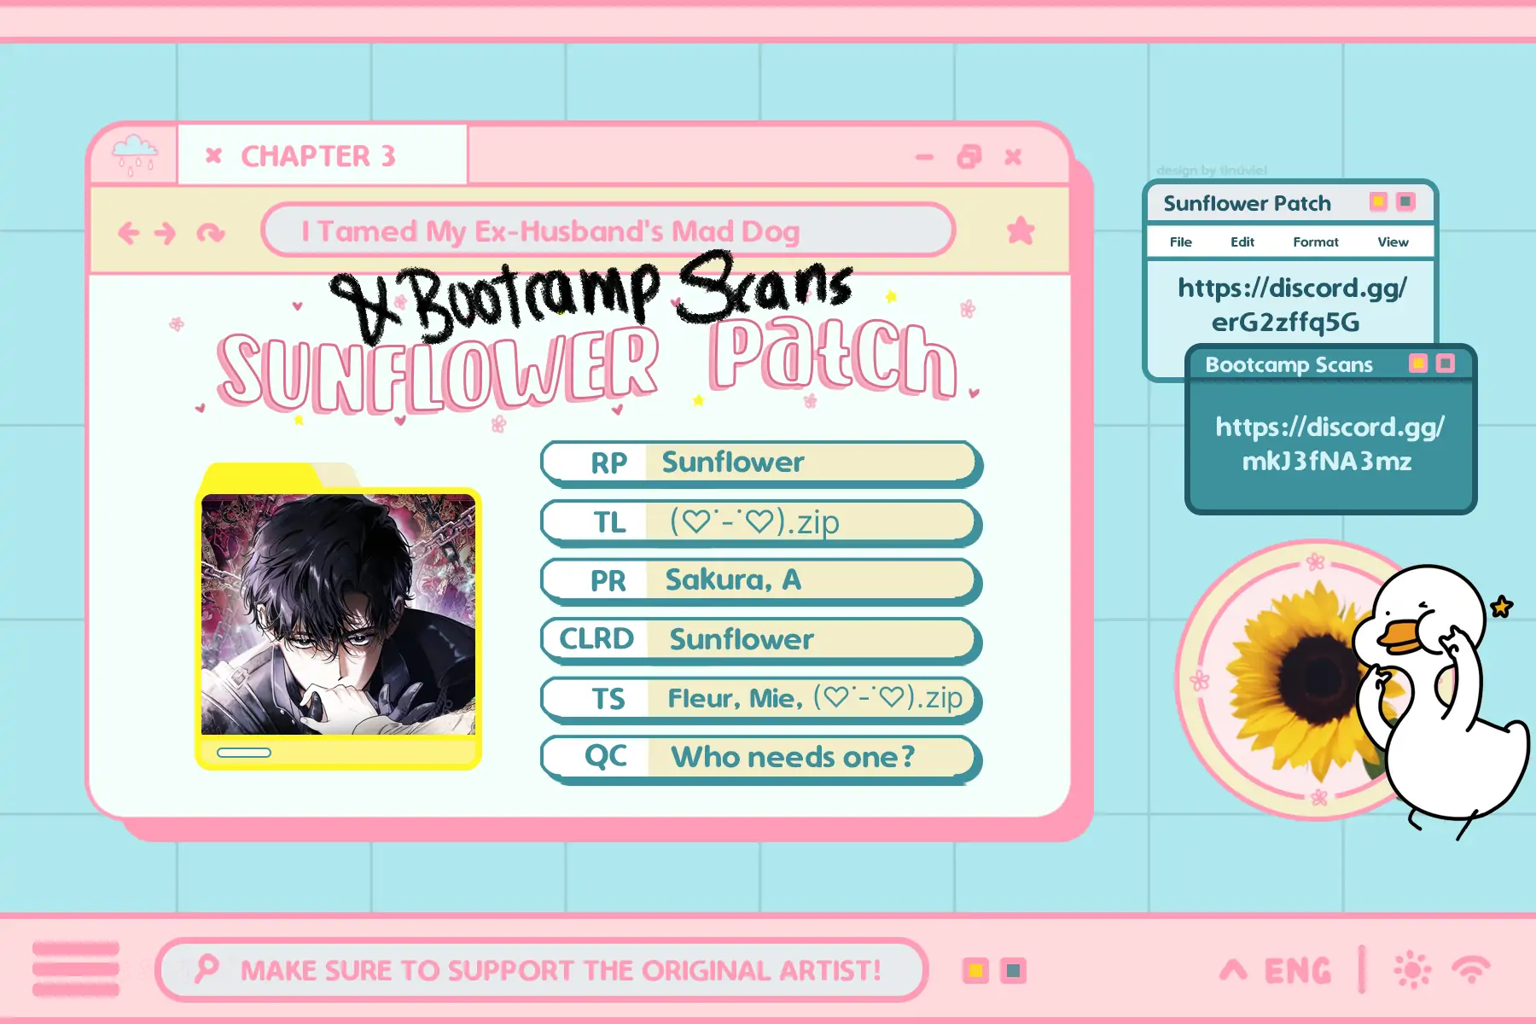The height and width of the screenshot is (1024, 1536).
Task: Switch input language via ENG indicator
Action: (1298, 970)
